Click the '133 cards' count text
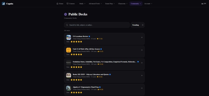Image resolution: width=209 pixels, height=96 pixels. click(x=94, y=90)
